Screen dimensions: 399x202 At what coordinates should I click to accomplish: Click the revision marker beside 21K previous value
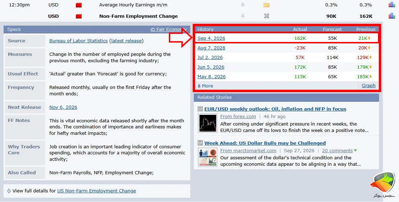tap(369, 38)
